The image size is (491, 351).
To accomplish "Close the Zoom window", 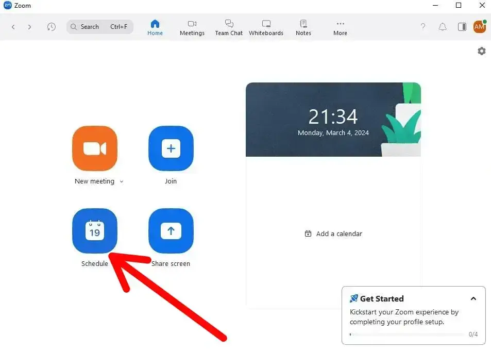I will click(x=482, y=5).
